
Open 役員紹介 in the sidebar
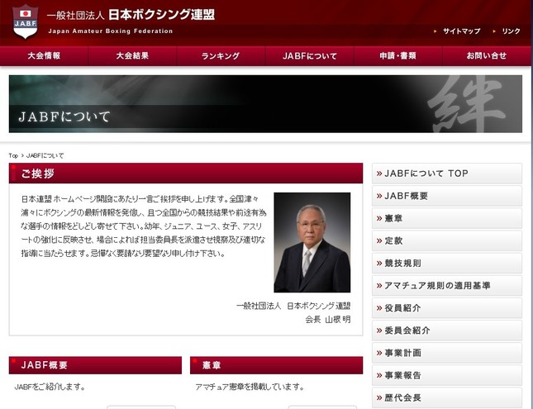tap(447, 308)
